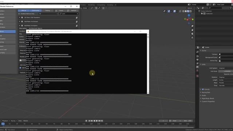Expand the Custom Properties panel

208,102
